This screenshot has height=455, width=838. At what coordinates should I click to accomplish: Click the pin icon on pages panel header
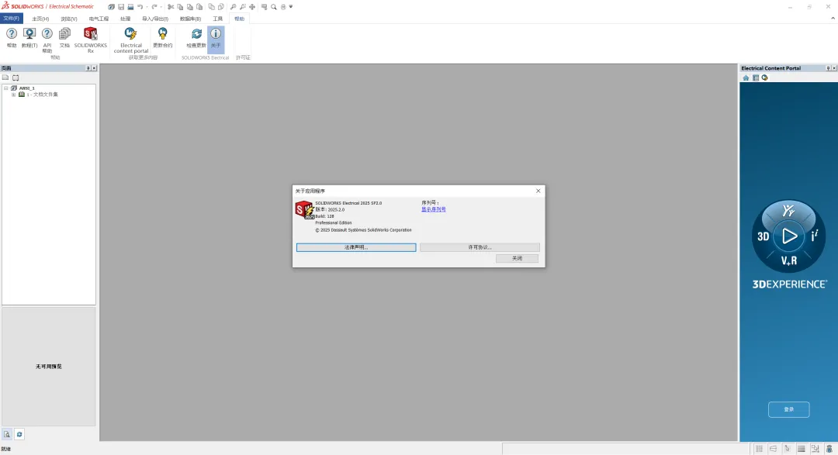pos(88,67)
